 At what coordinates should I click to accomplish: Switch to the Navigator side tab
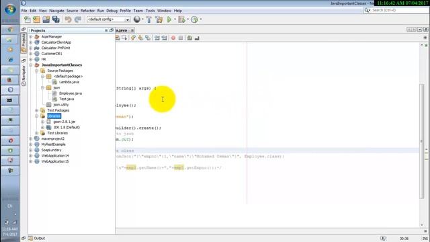pyautogui.click(x=24, y=75)
